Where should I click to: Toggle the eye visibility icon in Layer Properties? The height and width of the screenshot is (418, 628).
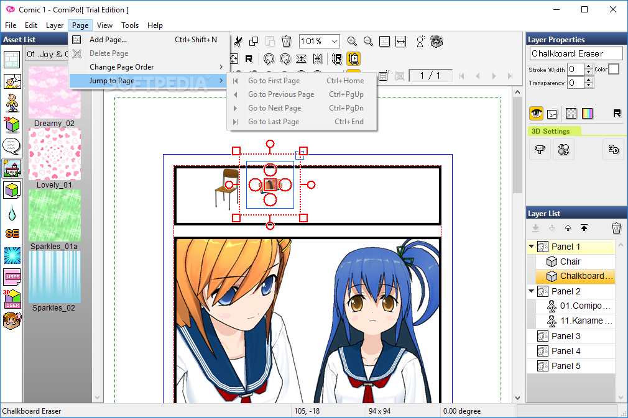point(536,114)
